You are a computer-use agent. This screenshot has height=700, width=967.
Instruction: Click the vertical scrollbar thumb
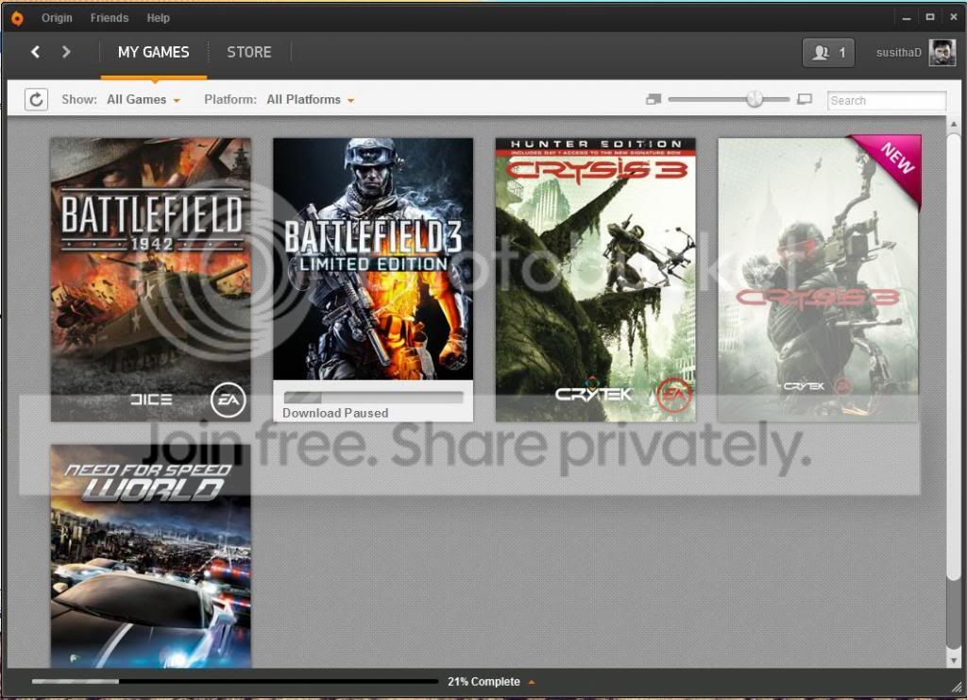tap(954, 356)
